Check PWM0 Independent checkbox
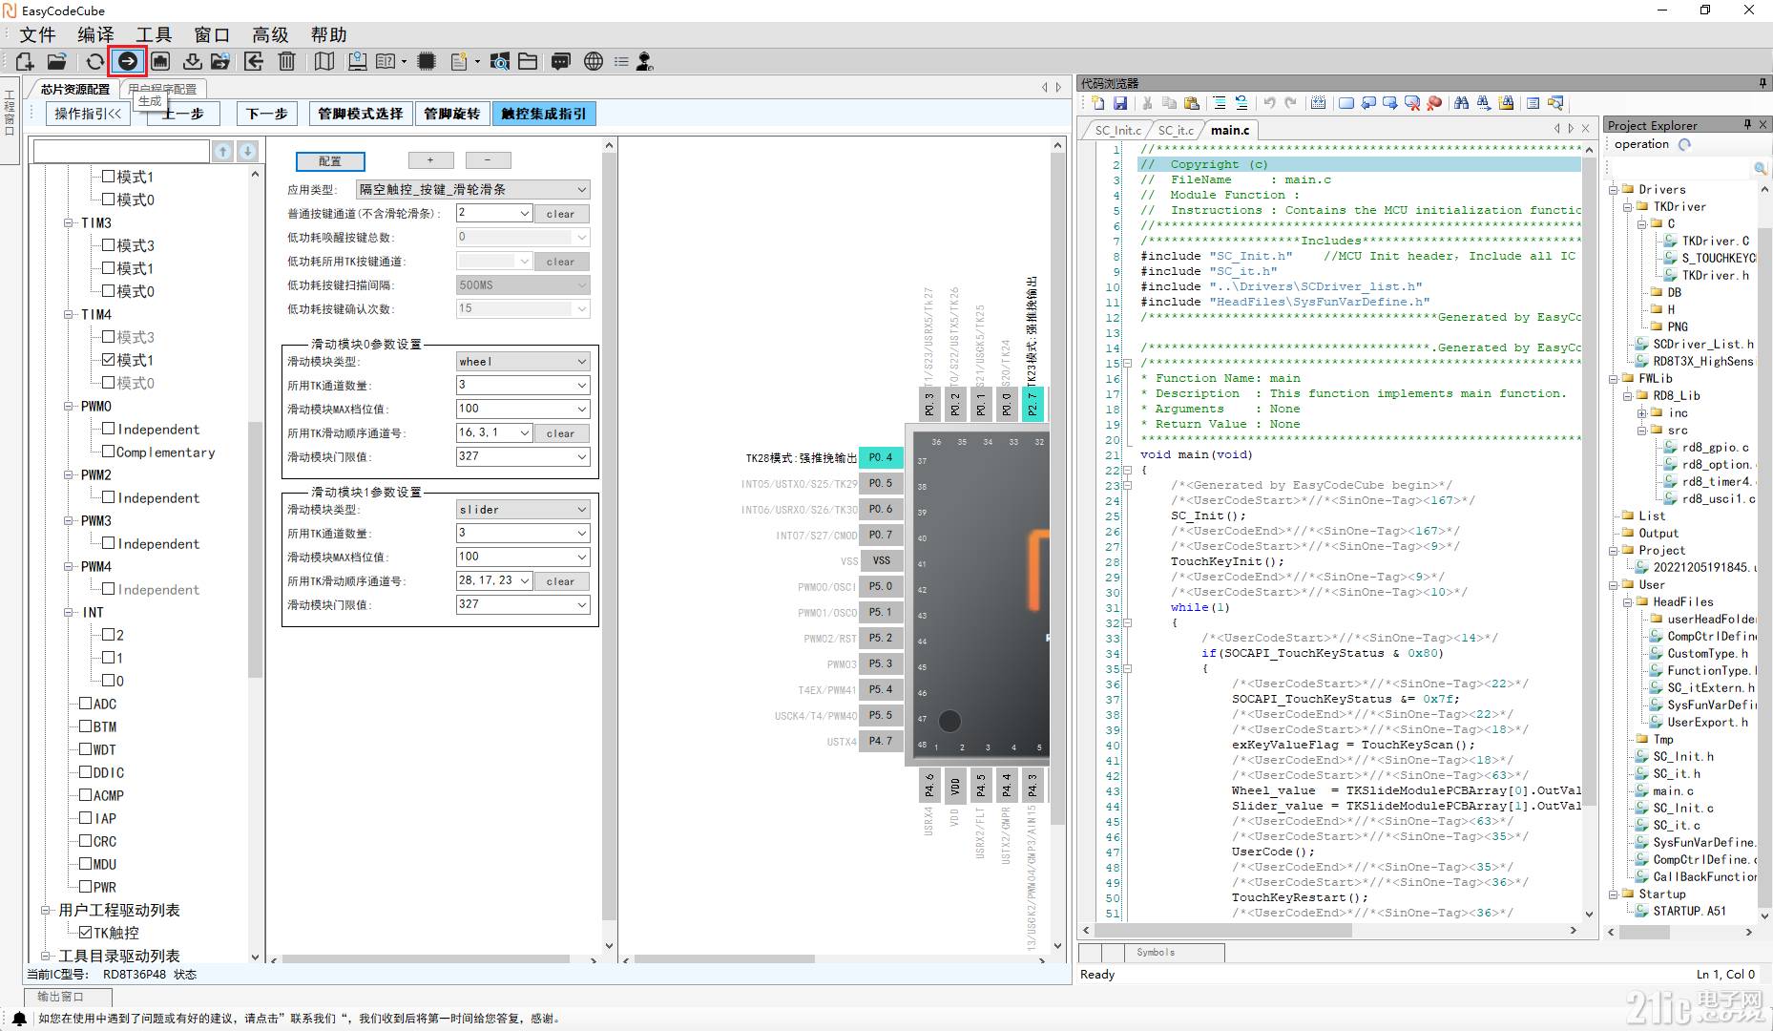 tap(109, 429)
